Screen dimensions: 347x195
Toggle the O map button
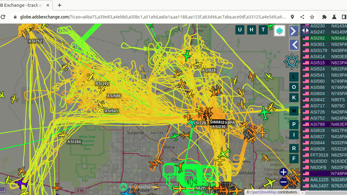[294, 87]
